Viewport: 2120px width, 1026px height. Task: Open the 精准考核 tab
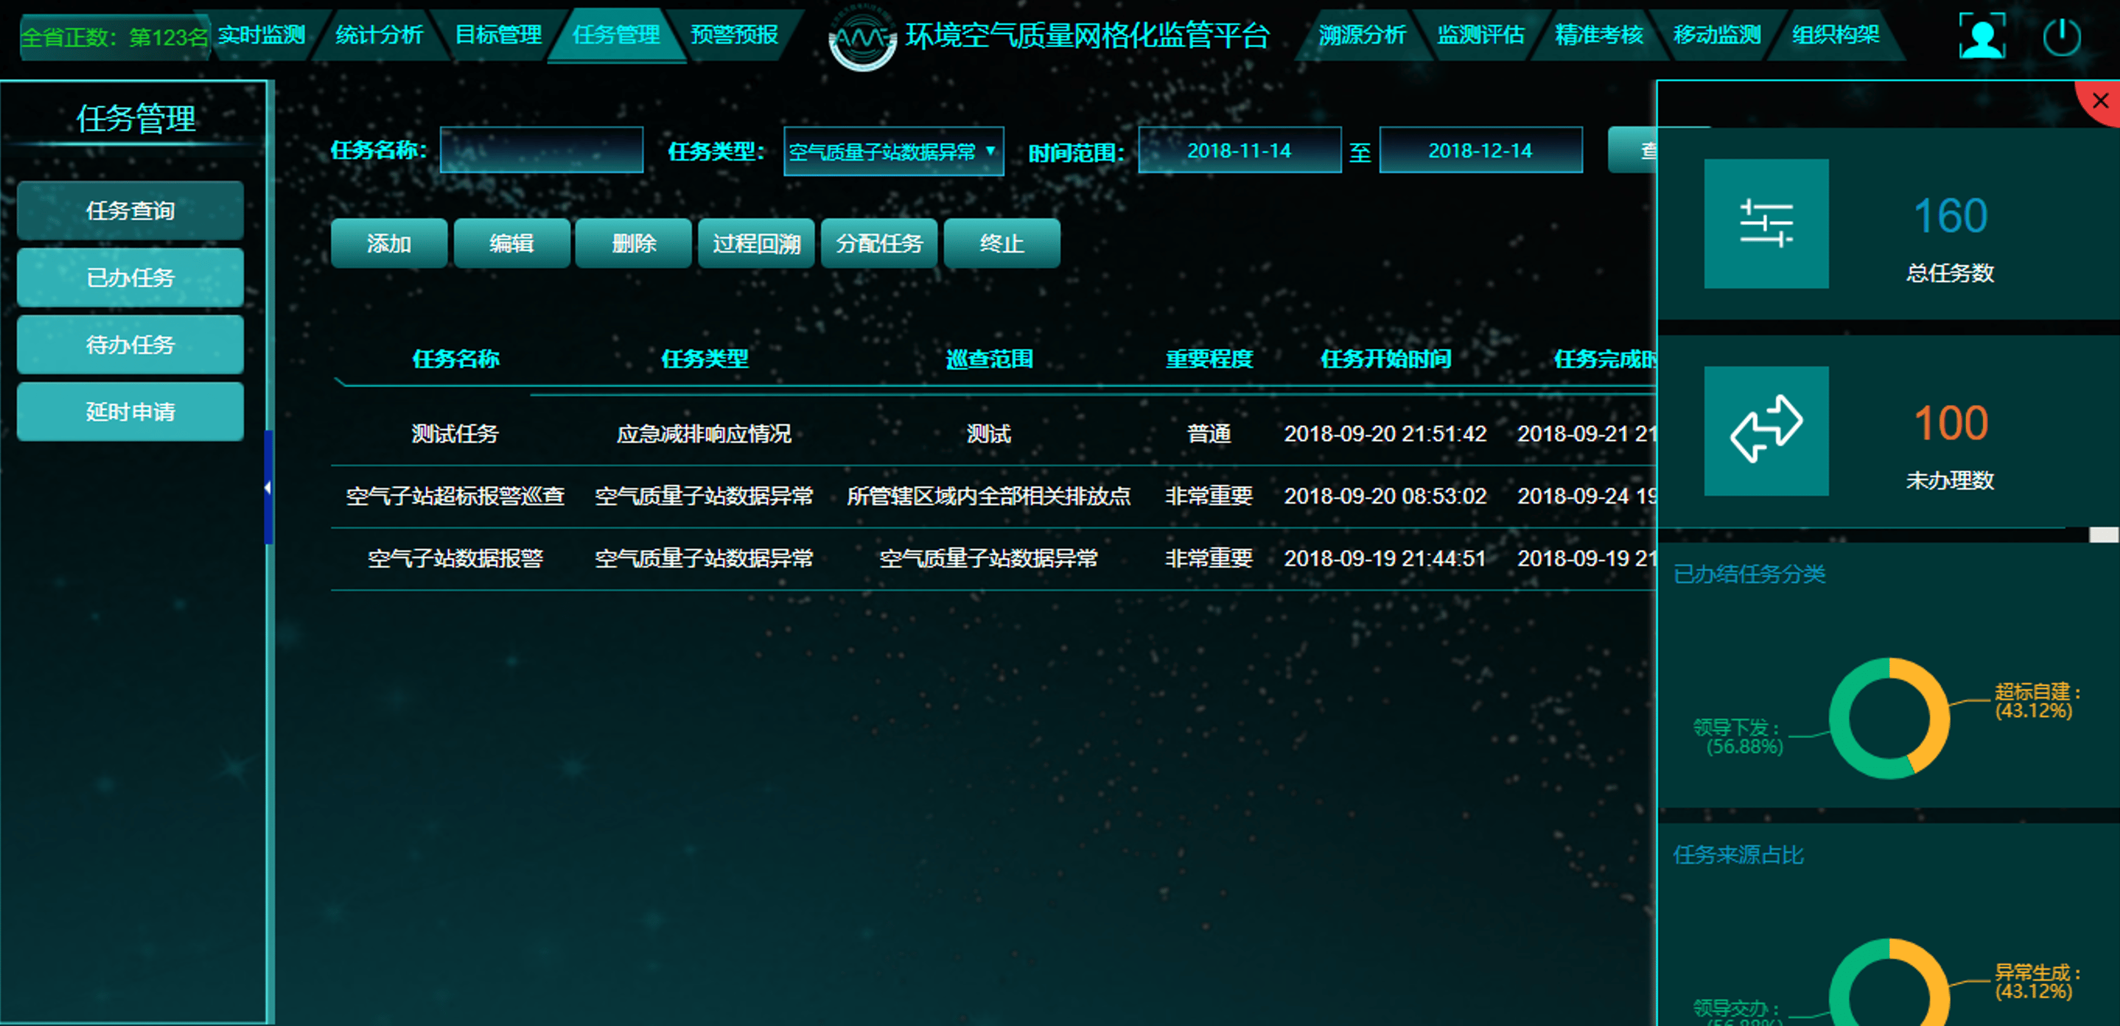(1598, 35)
